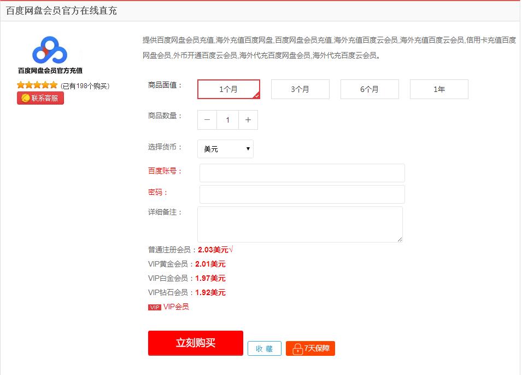Click the plus quantity button
The image size is (522, 375).
click(x=248, y=120)
